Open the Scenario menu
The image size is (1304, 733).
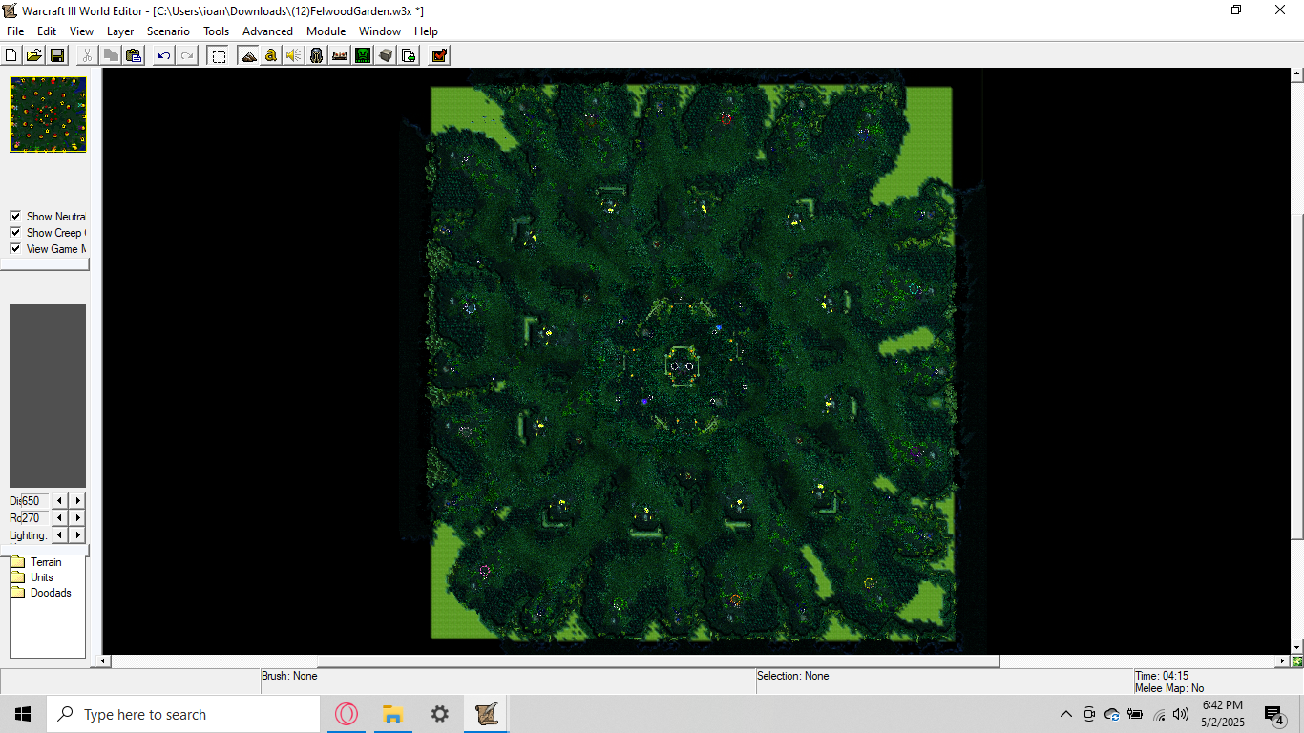[x=168, y=31]
